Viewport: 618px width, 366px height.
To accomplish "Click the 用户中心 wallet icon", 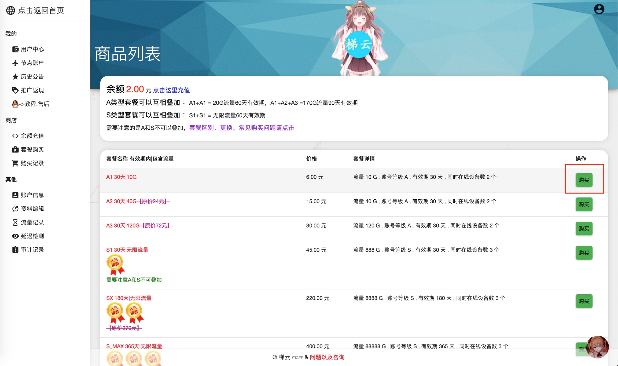I will point(15,49).
